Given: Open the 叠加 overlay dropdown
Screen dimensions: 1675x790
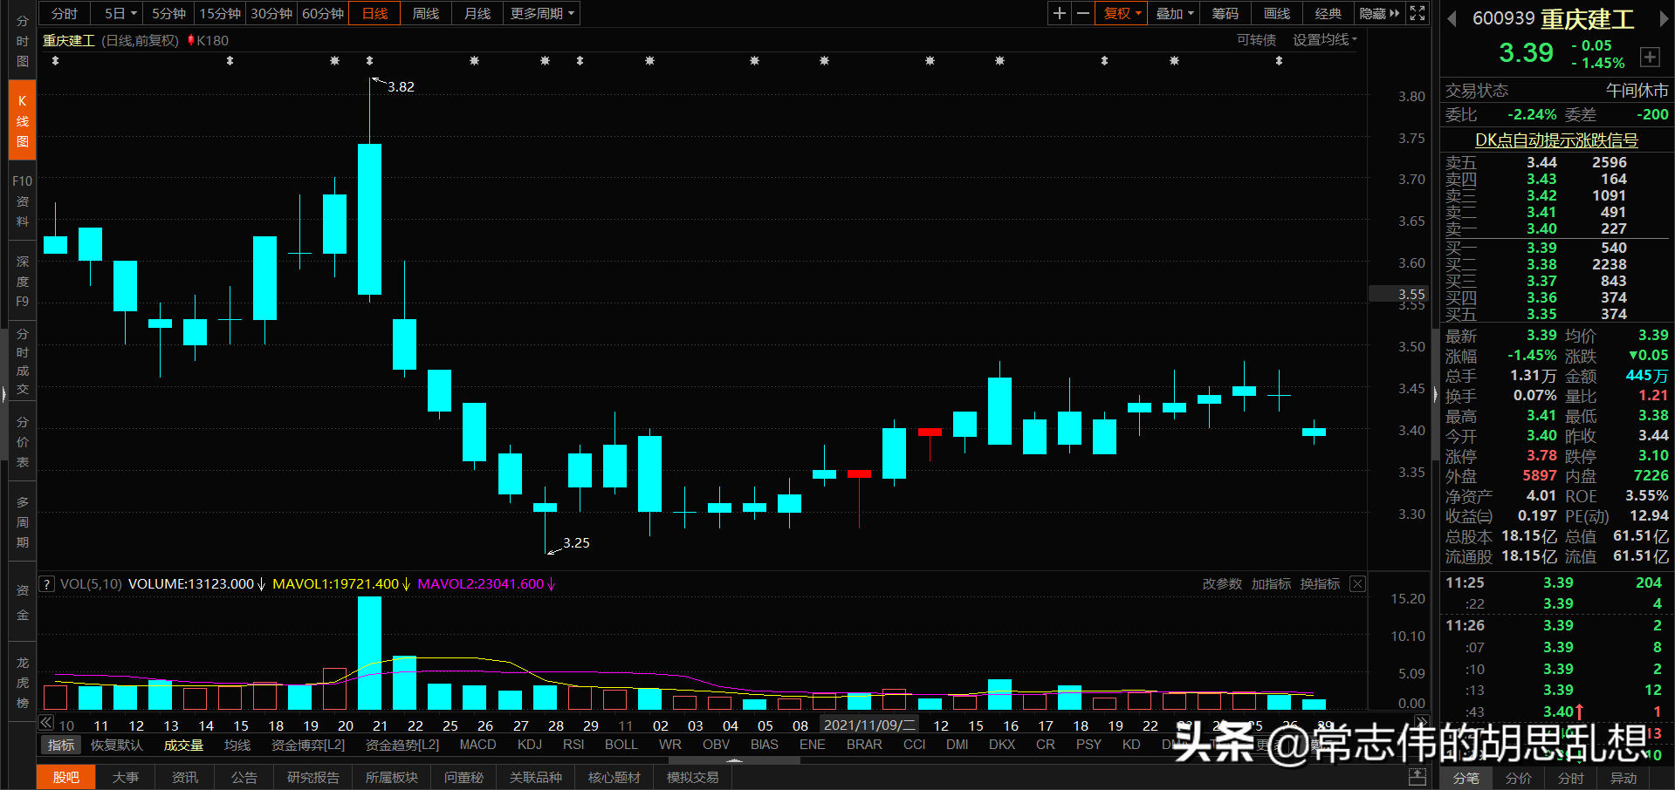Looking at the screenshot, I should click(1174, 13).
